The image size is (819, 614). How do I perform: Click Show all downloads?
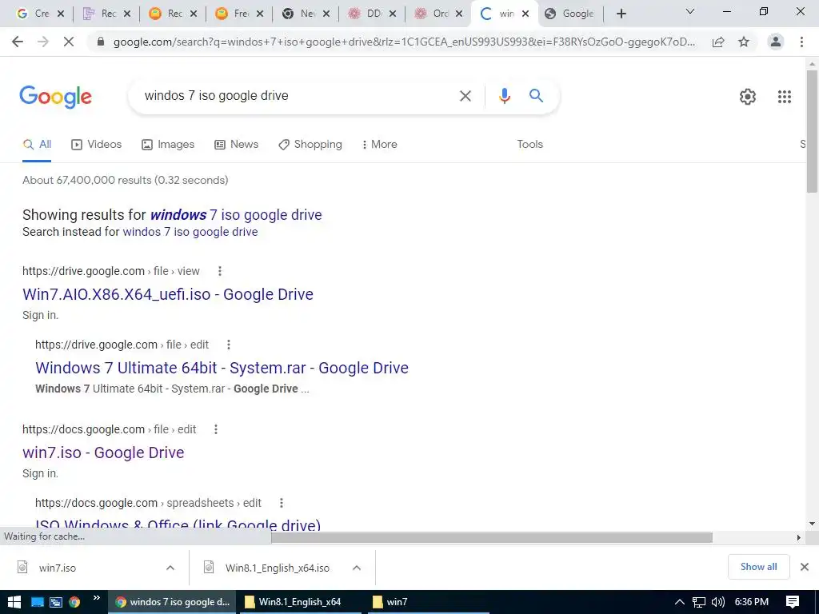coord(758,567)
